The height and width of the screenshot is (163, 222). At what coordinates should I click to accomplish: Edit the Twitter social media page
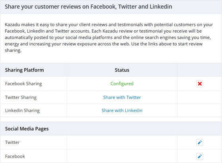(200, 142)
